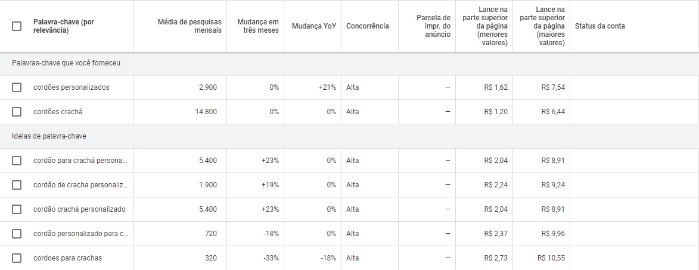Click Parcela de impr. do anúncio header

point(433,26)
